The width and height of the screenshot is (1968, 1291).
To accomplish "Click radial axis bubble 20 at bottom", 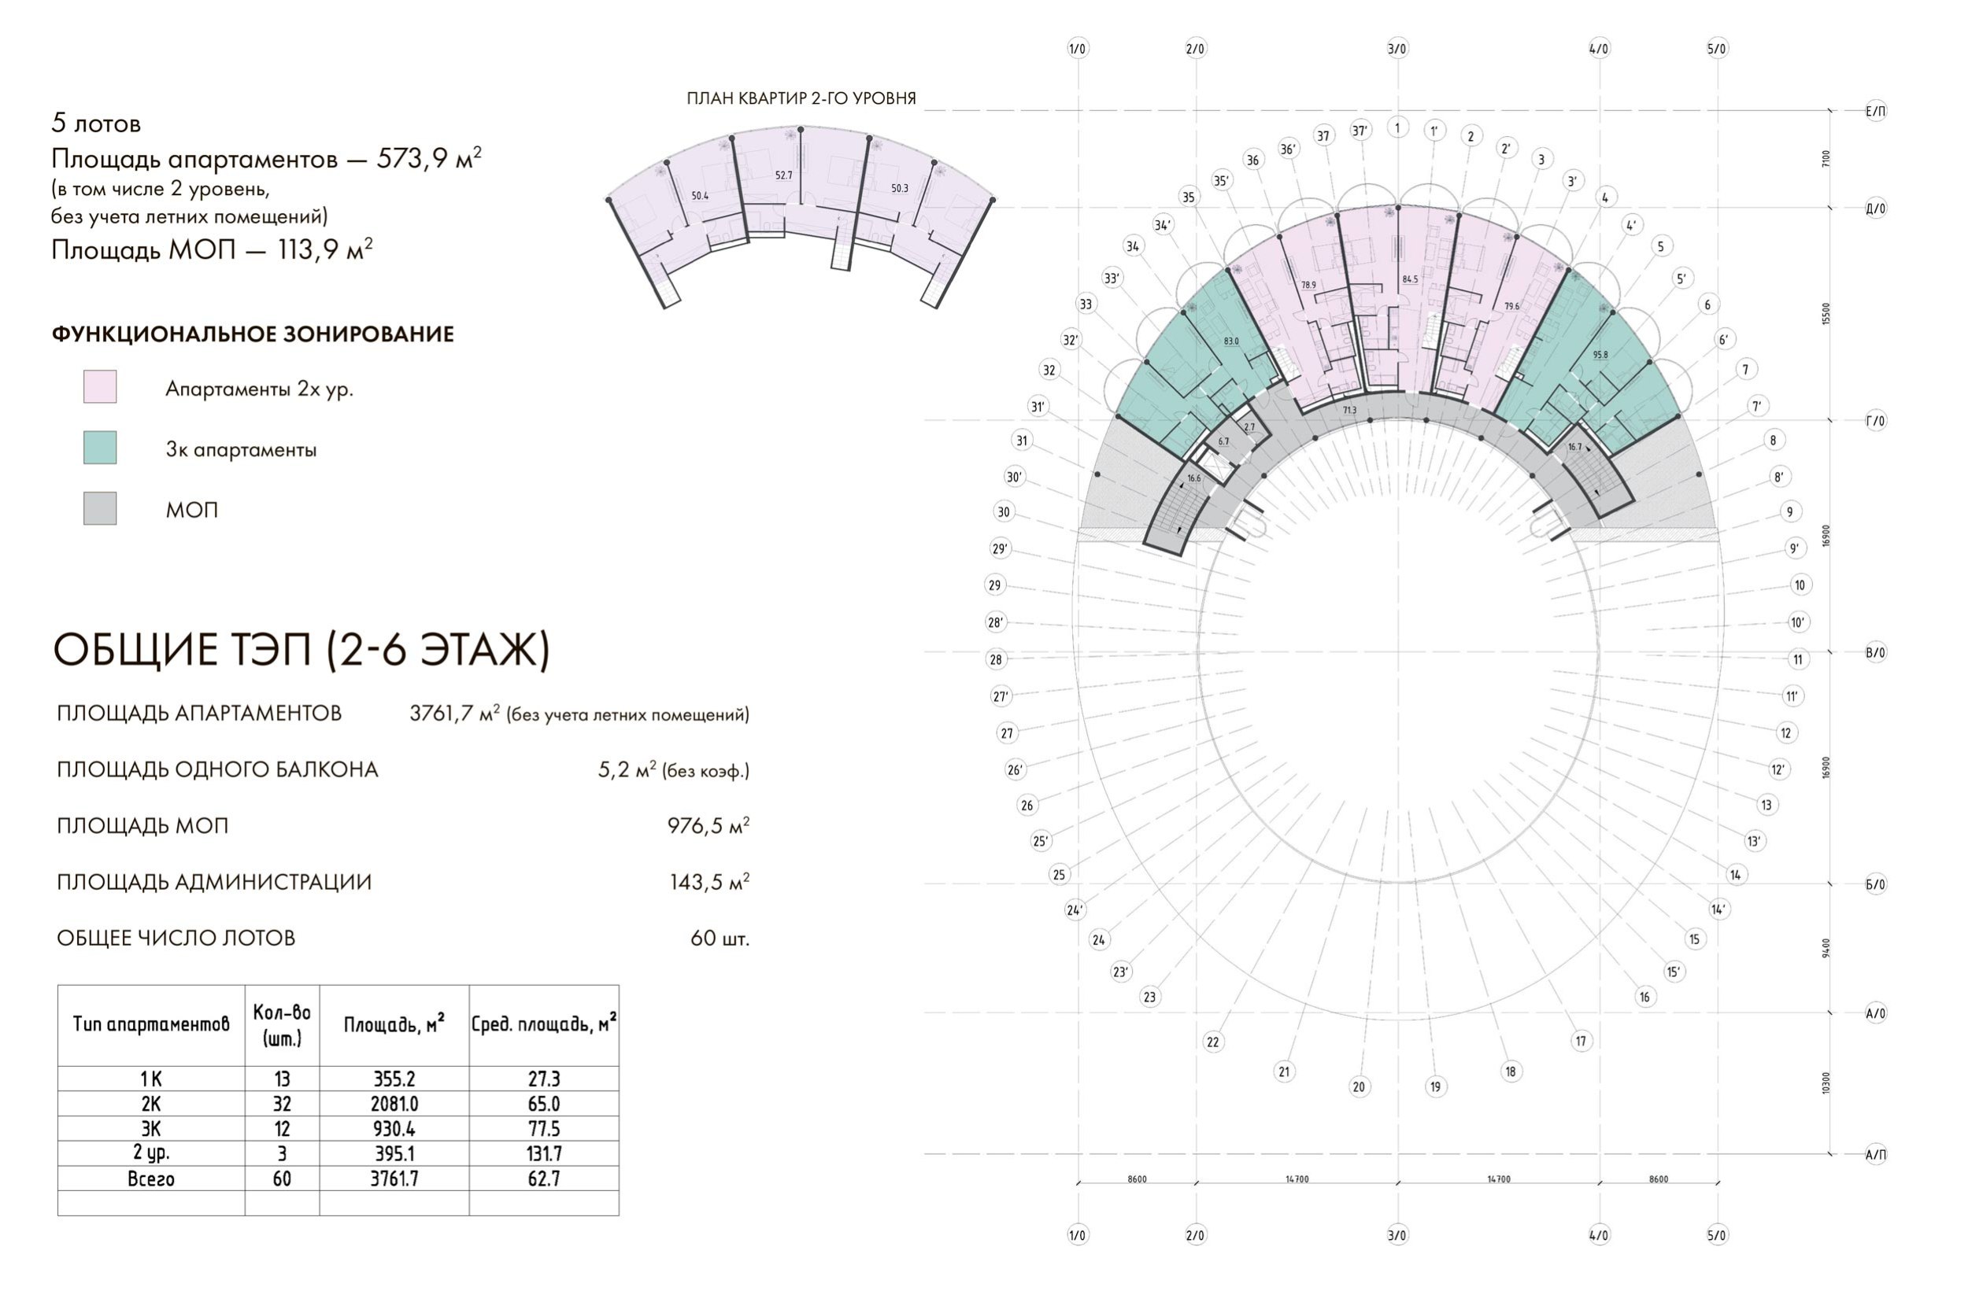I will 1359,1086.
